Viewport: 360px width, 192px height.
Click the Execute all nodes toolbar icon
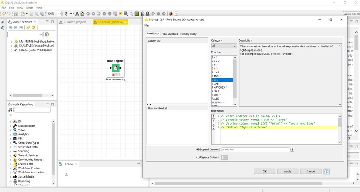[x=93, y=14]
